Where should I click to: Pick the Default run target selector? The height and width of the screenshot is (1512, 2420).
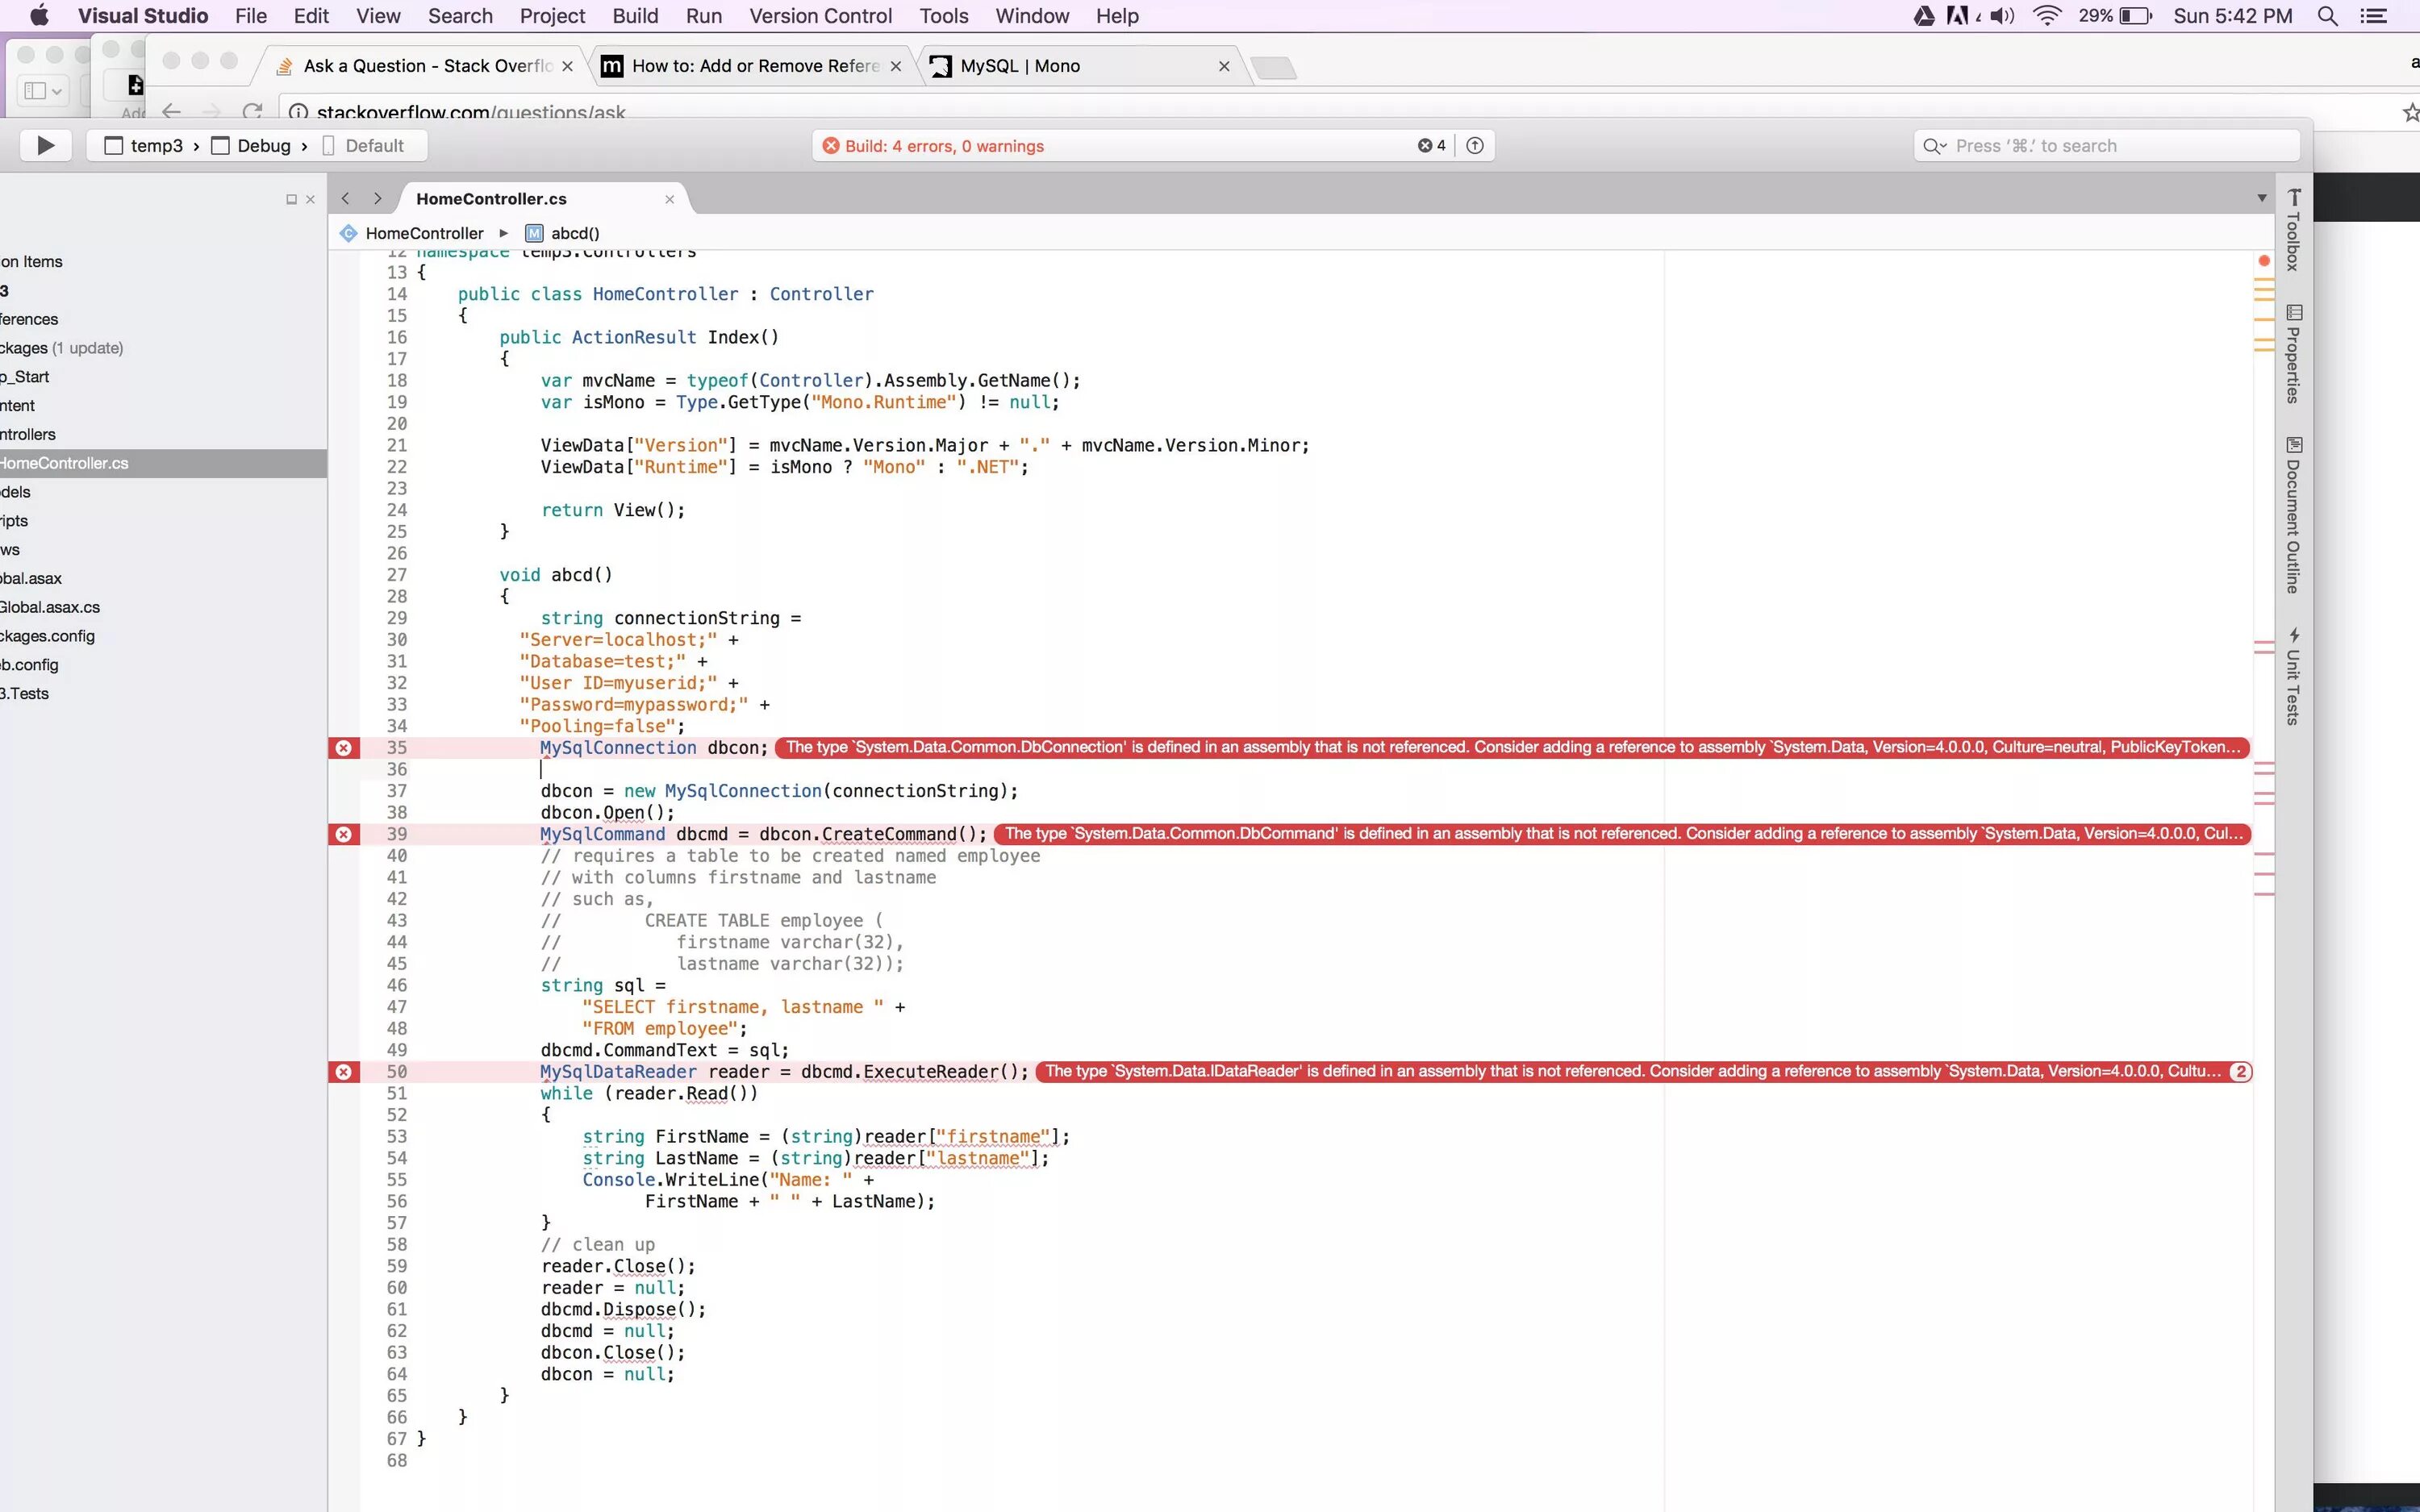[x=363, y=145]
